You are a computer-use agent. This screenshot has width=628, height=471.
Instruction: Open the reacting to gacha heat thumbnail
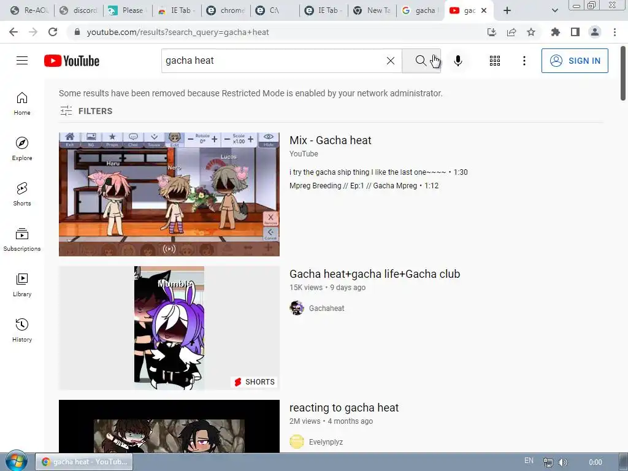coord(169,426)
